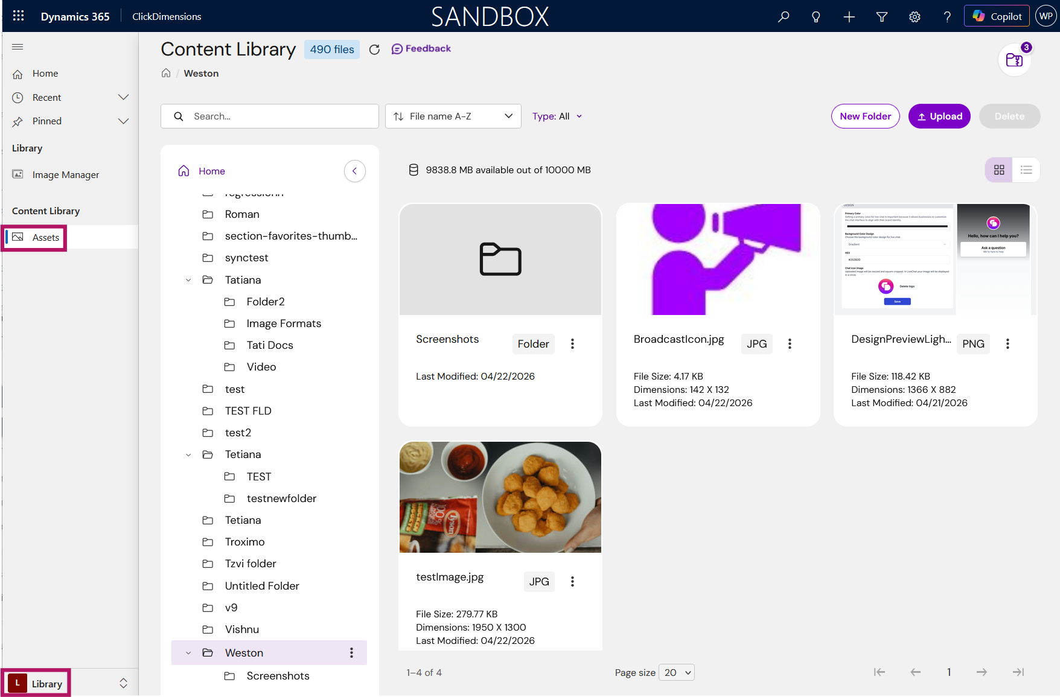
Task: Select Roman folder in tree
Action: tap(242, 214)
